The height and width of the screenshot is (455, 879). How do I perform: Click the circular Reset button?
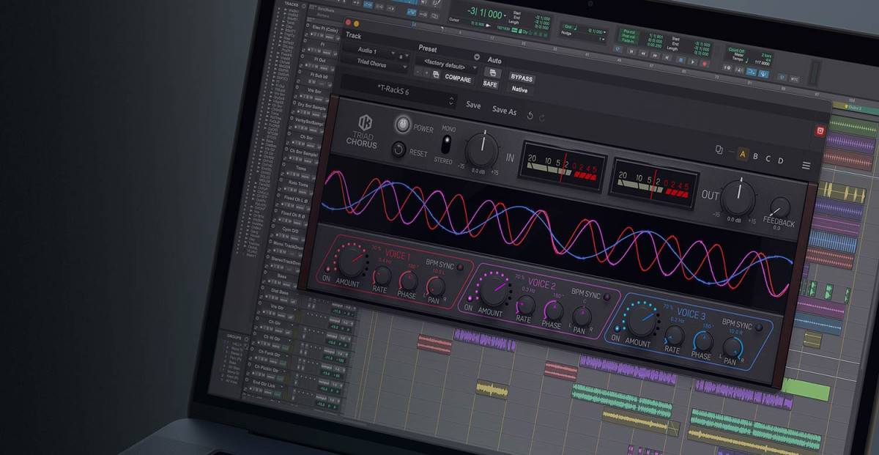[398, 149]
